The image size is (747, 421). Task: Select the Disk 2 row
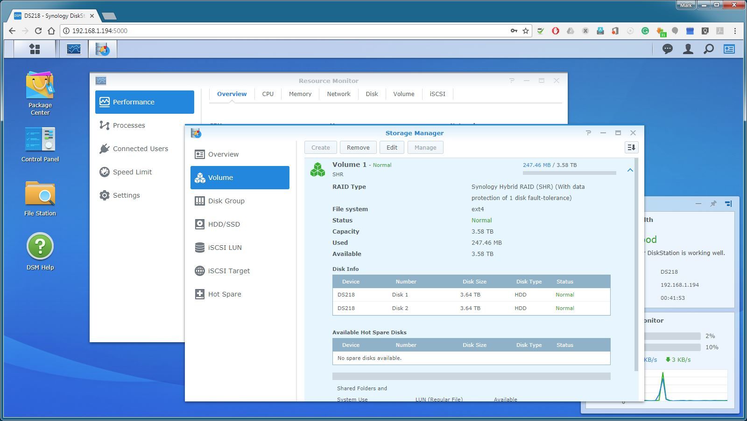[x=471, y=308]
